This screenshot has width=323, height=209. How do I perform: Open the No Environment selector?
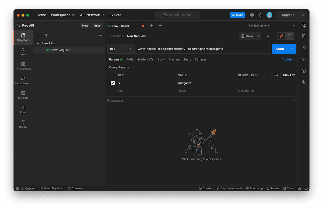tap(272, 26)
